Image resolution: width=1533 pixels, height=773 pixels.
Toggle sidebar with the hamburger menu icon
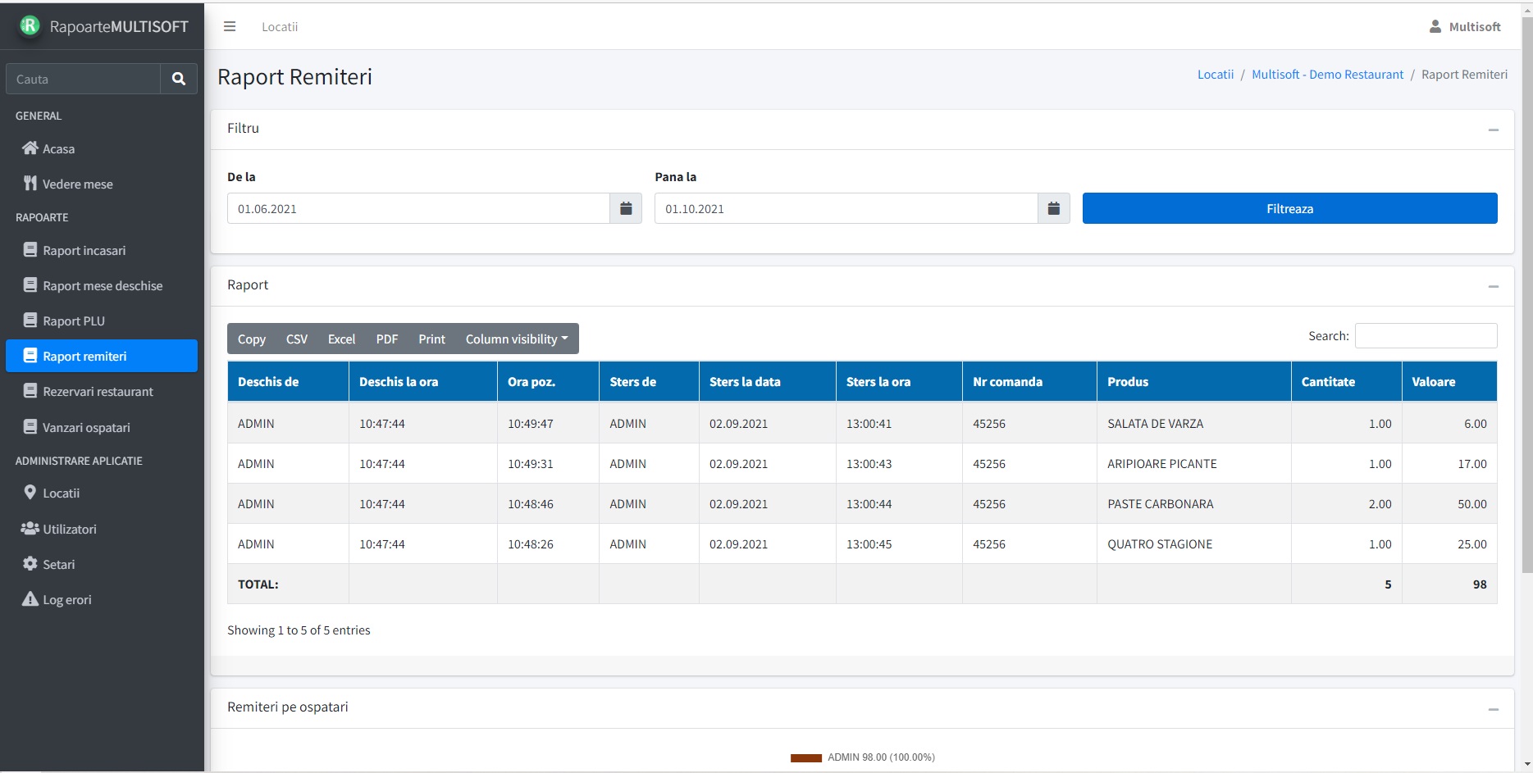click(230, 27)
